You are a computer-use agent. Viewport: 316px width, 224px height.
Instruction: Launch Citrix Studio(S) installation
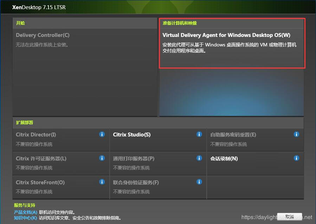click(131, 135)
